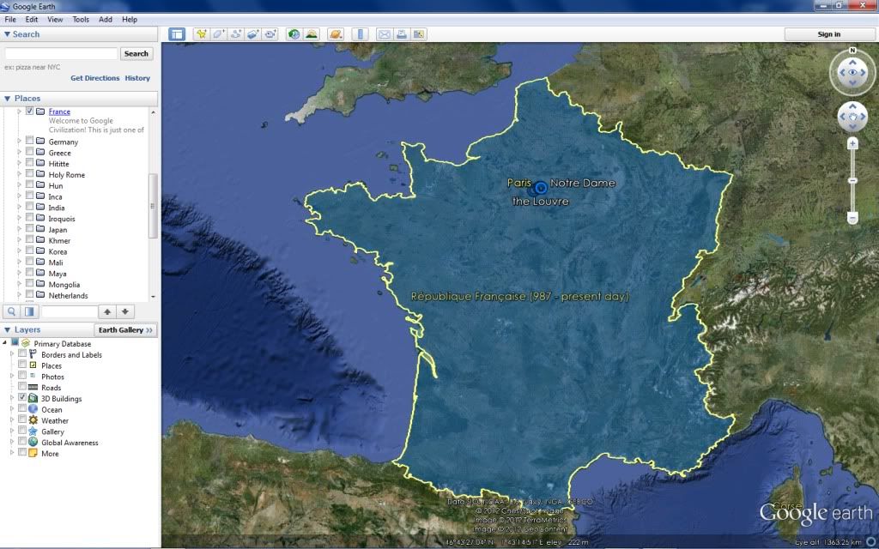Collapse the Search panel triangle
This screenshot has width=879, height=549.
(x=7, y=34)
